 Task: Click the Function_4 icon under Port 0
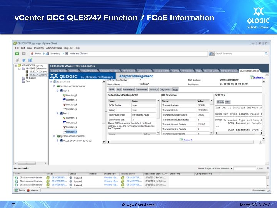[64, 104]
